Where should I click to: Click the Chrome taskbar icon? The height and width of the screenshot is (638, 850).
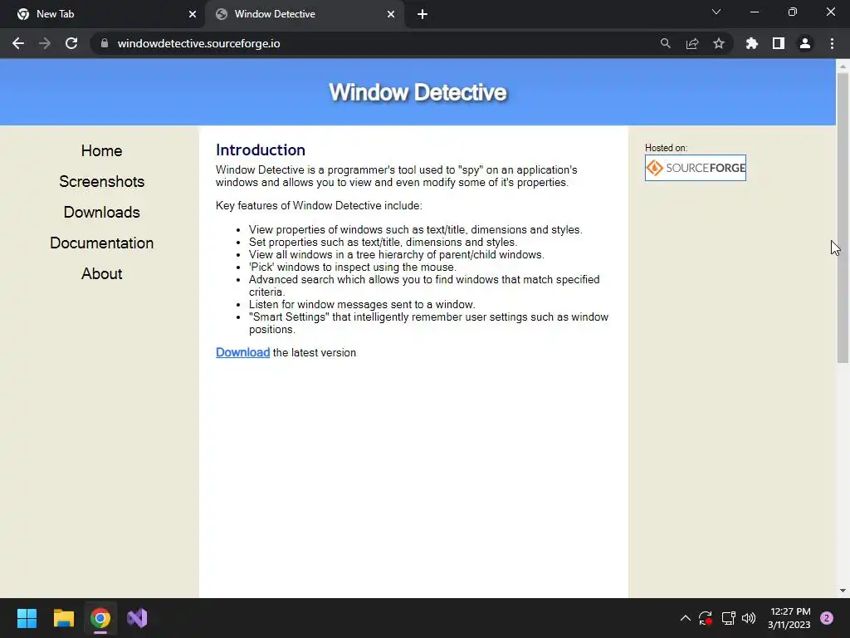pos(100,618)
